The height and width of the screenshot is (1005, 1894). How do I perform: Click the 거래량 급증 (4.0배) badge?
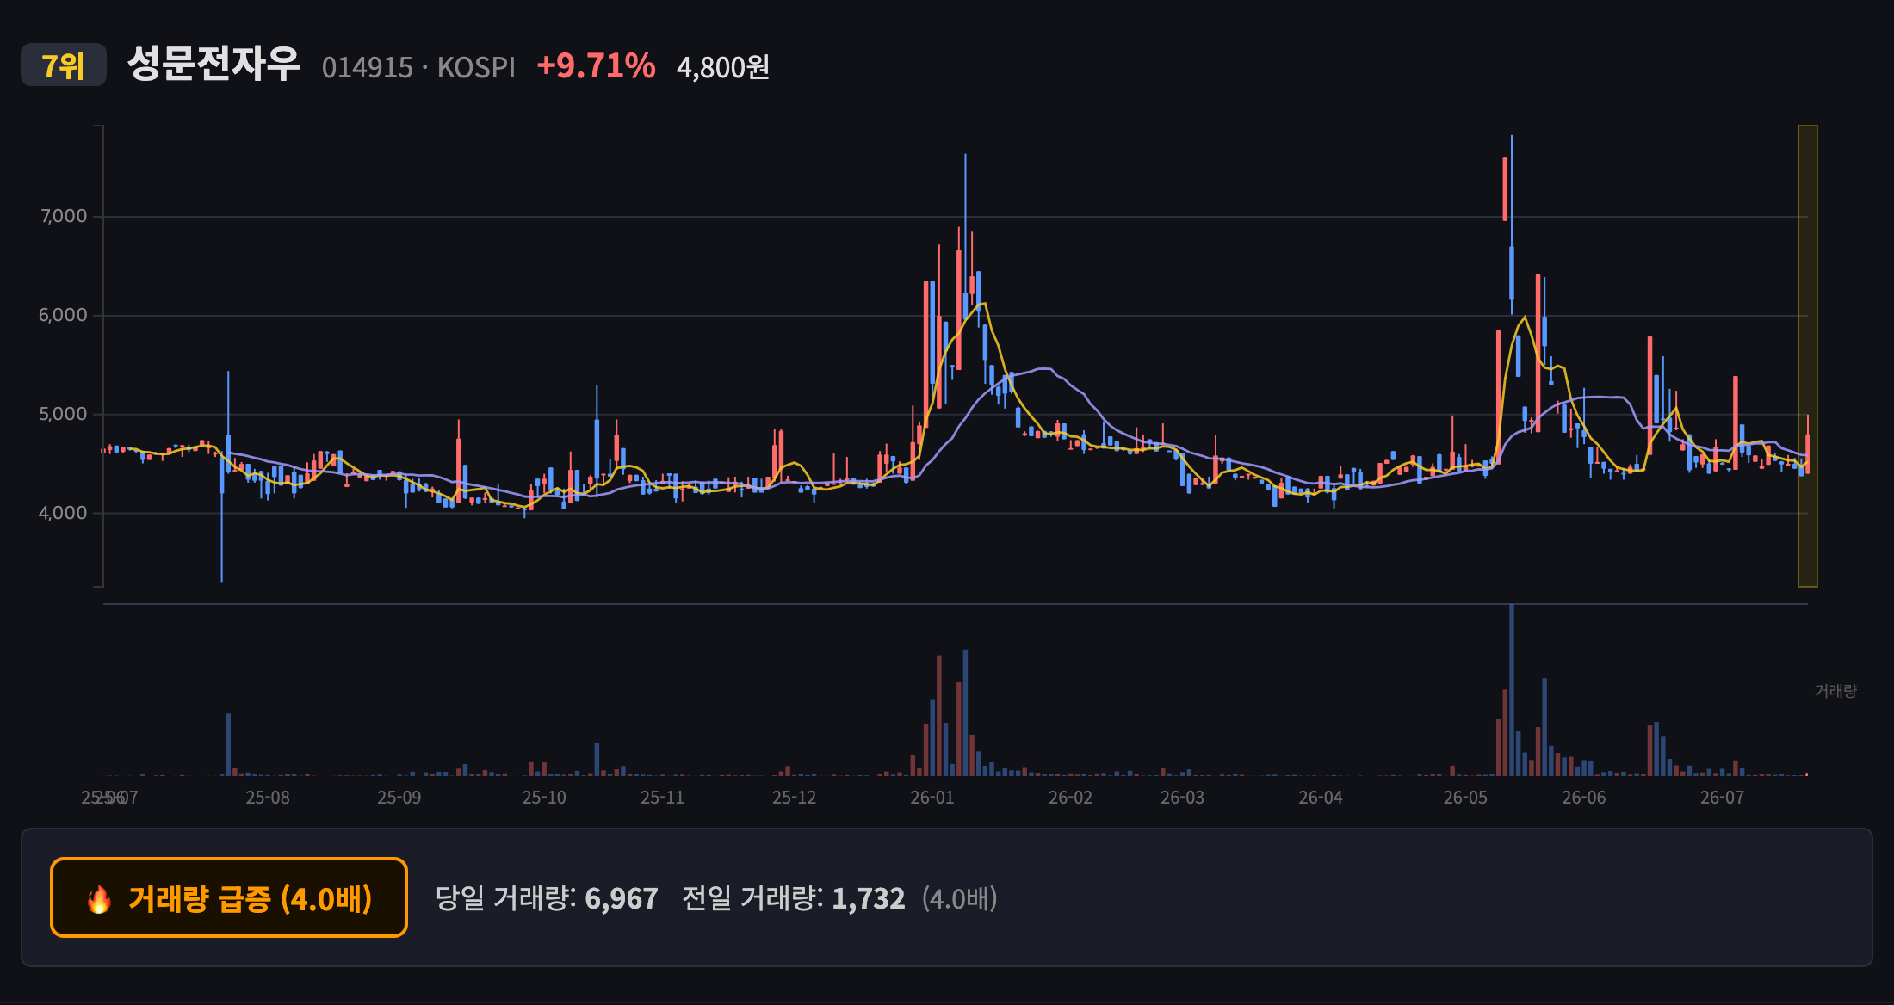click(229, 897)
